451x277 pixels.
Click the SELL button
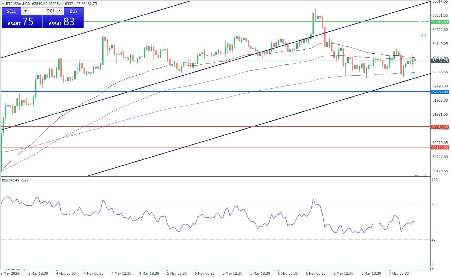[x=12, y=11]
